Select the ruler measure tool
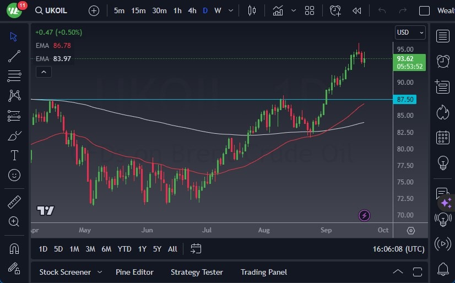Viewport: 455px width, 283px height. click(14, 202)
